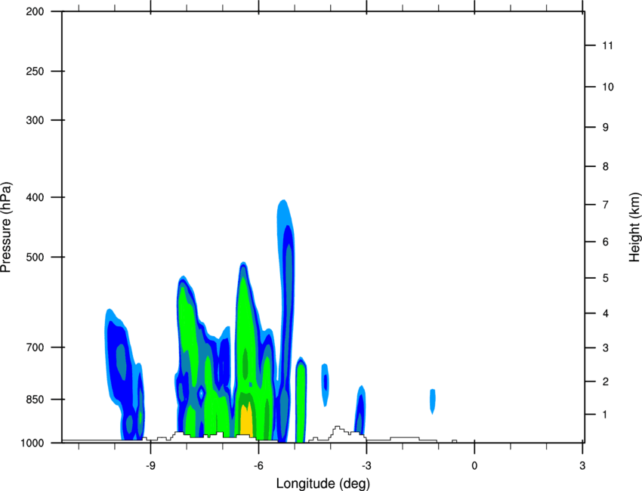Pick the 10 km height tick label
642x491 pixels.
(607, 87)
